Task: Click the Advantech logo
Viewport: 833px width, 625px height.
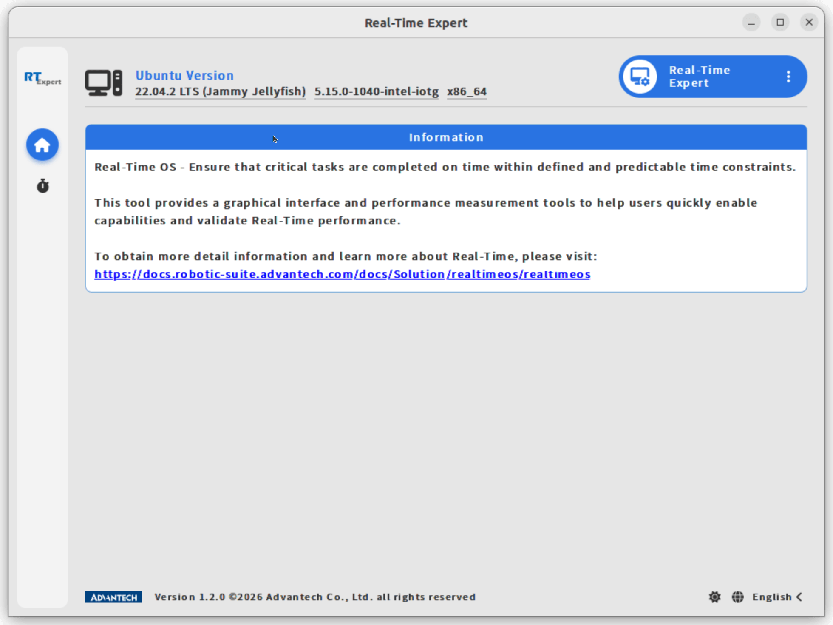Action: 113,597
